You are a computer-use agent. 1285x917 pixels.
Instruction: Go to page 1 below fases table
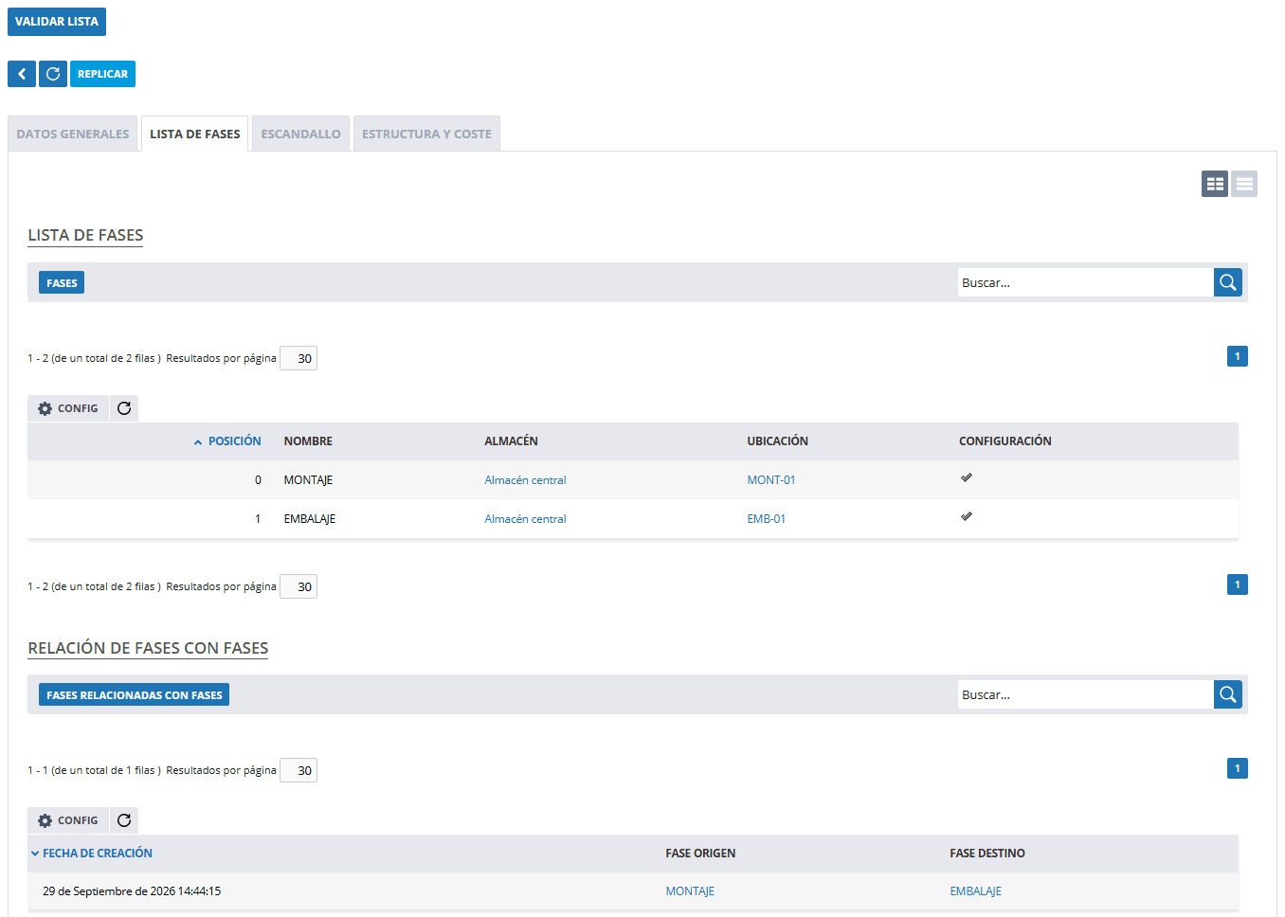click(1238, 584)
